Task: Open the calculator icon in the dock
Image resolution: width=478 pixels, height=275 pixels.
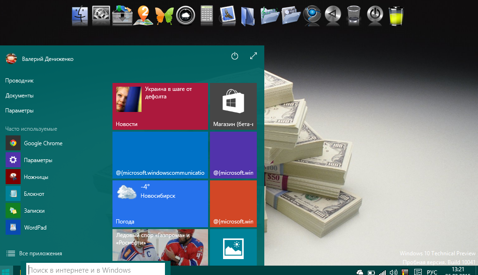Action: (x=207, y=15)
